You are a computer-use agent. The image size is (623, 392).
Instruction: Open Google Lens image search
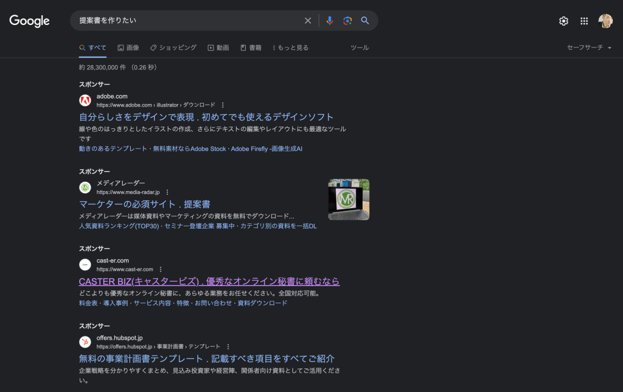pyautogui.click(x=347, y=21)
